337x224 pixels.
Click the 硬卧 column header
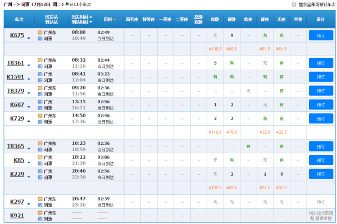click(x=231, y=20)
